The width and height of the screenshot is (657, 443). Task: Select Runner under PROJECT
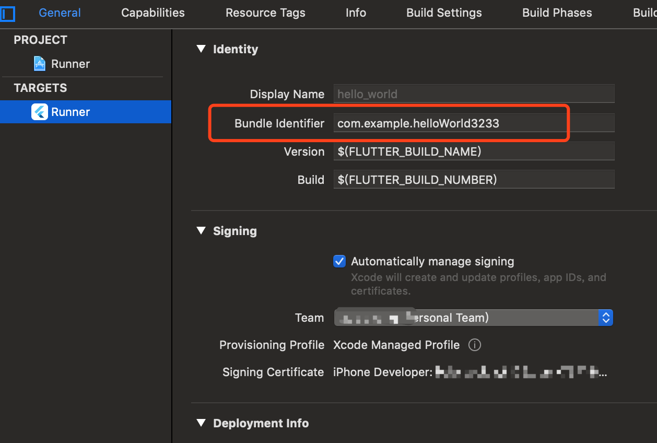(70, 64)
